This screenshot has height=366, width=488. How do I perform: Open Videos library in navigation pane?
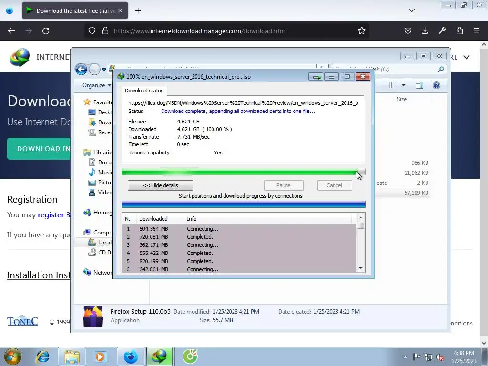tap(100, 193)
